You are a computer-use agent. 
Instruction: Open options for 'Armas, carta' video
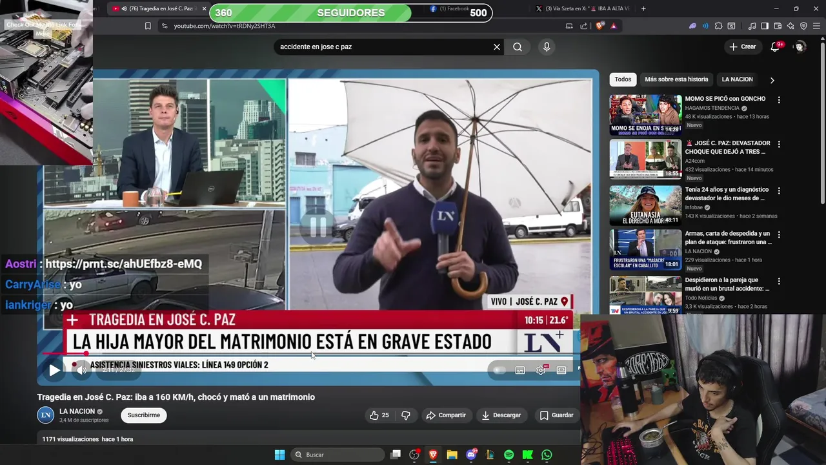779,235
